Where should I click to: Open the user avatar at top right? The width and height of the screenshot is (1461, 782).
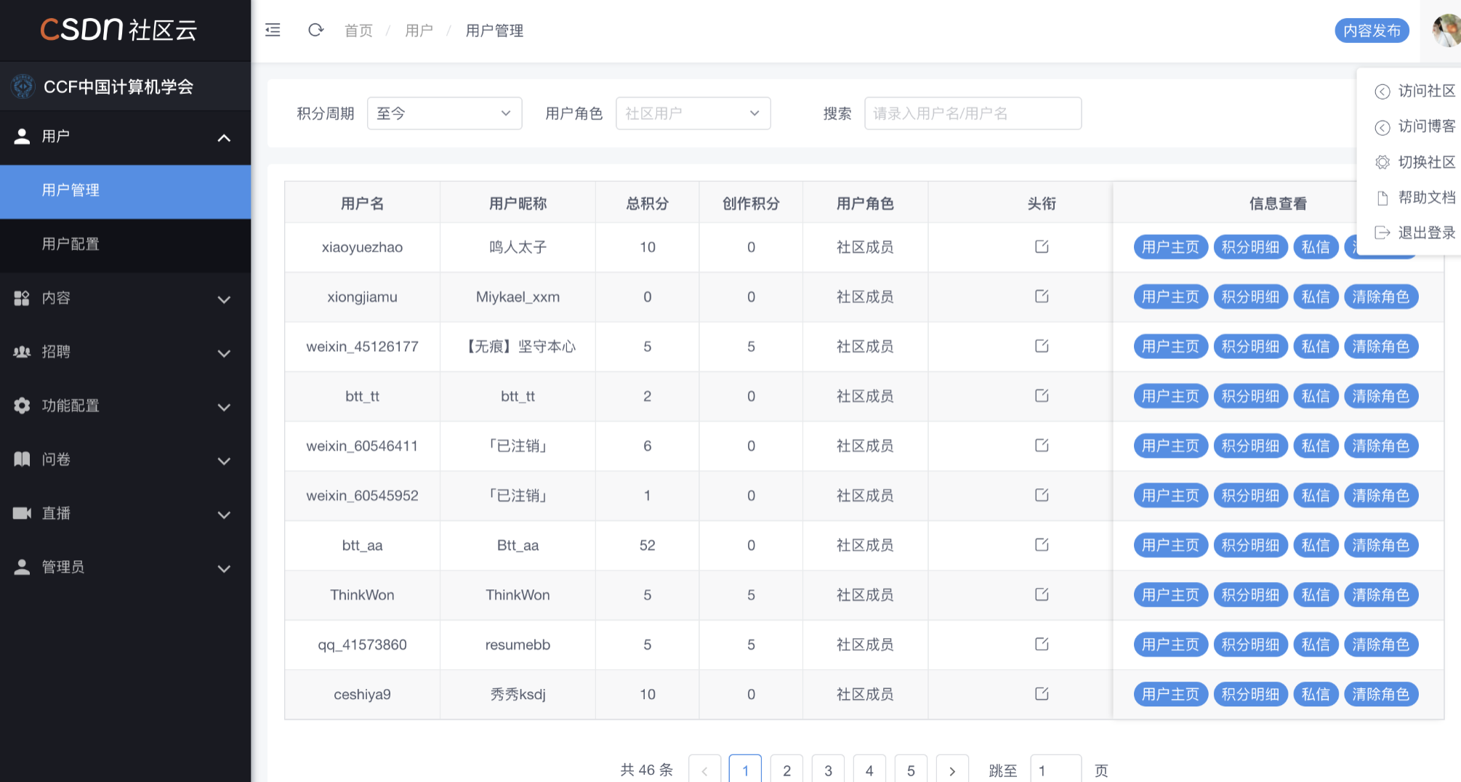1446,30
